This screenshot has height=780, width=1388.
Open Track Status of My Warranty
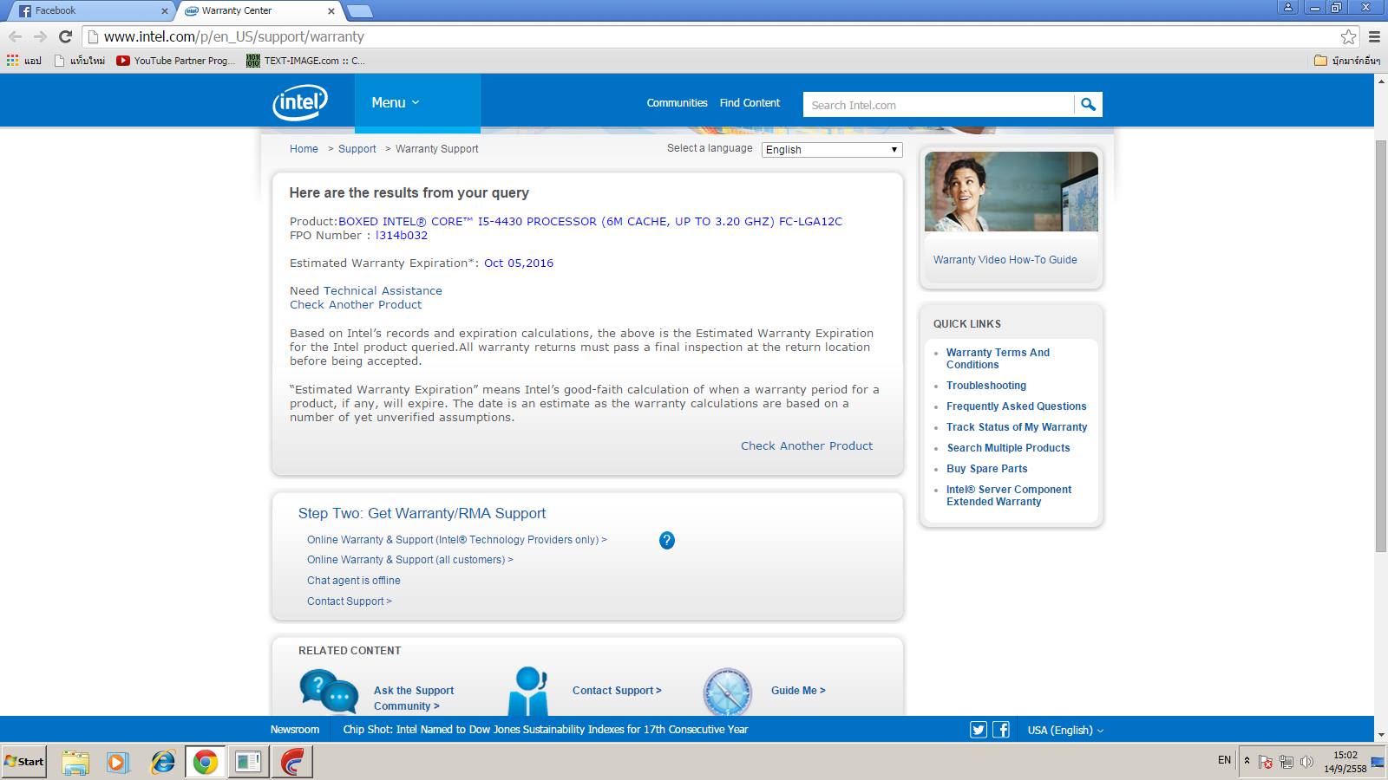click(x=1017, y=427)
